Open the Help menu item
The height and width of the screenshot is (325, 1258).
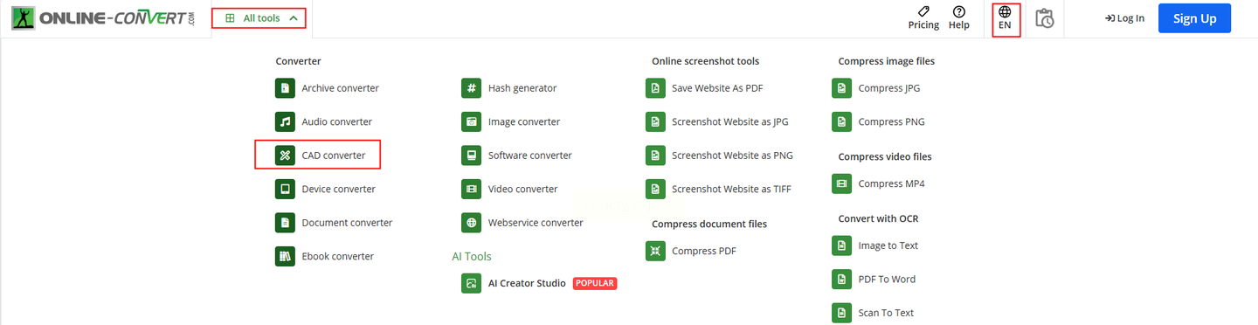click(x=959, y=18)
